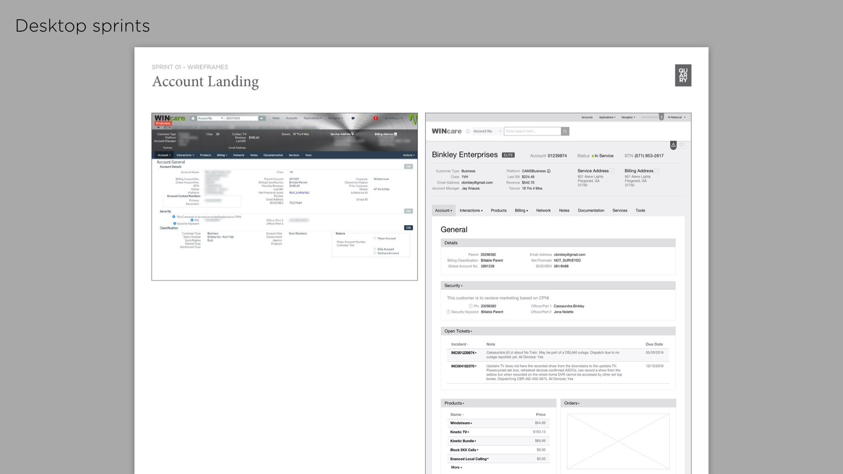Click the dark Edit button for Classification
Image resolution: width=843 pixels, height=474 pixels.
(408, 228)
